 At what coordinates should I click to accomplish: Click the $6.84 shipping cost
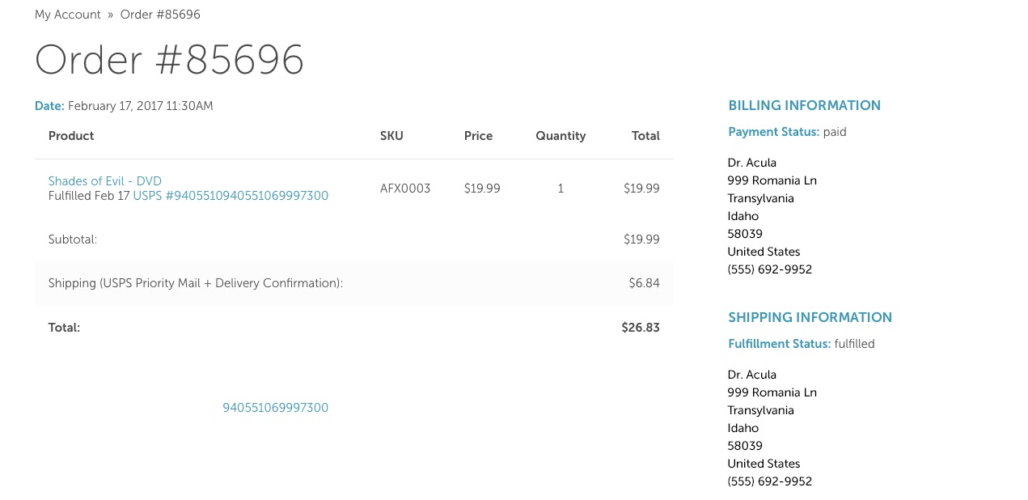[644, 283]
